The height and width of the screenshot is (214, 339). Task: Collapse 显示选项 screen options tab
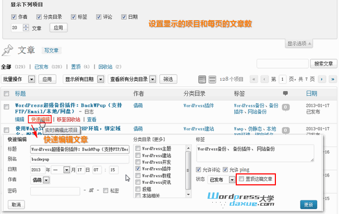click(x=299, y=44)
